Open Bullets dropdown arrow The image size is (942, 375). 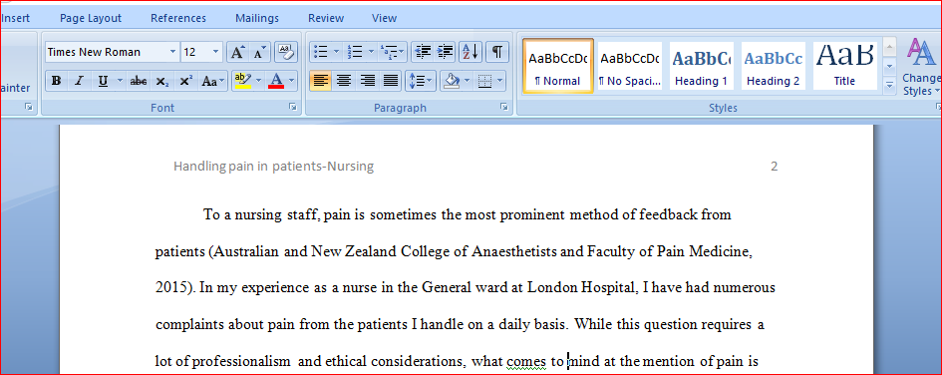pos(337,52)
